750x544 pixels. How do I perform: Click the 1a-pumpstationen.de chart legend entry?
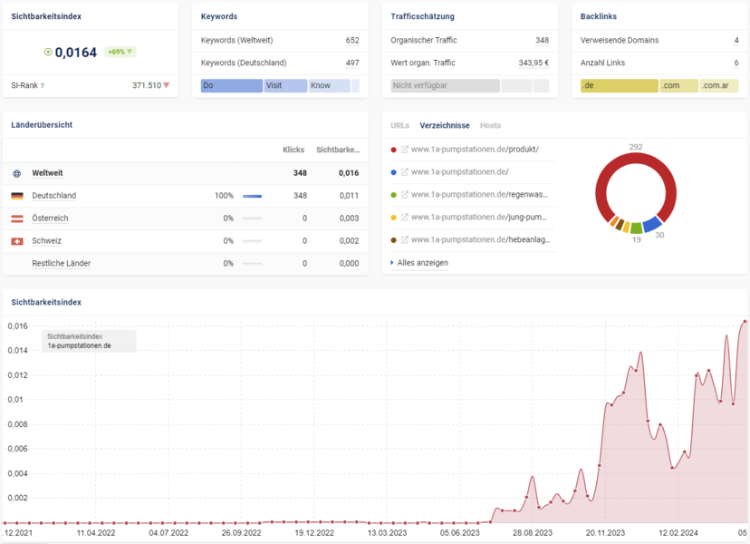[x=80, y=345]
